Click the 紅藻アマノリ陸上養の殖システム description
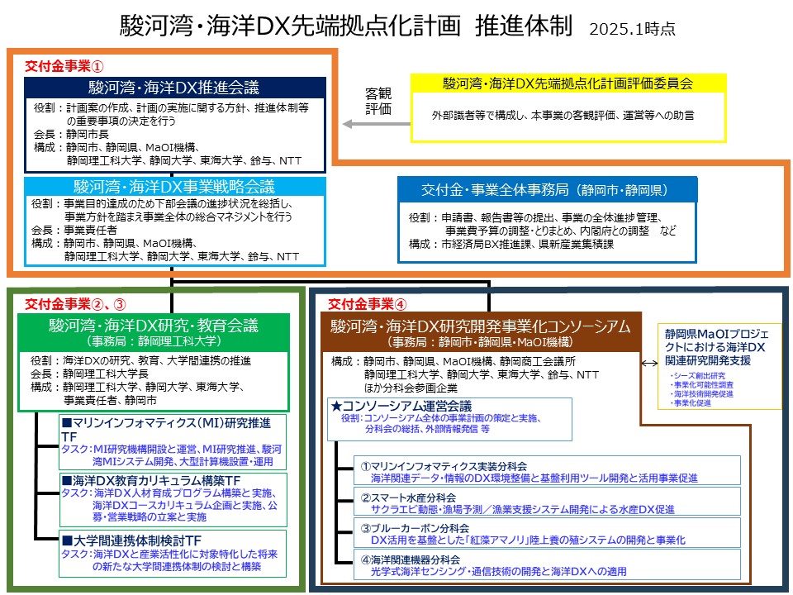 (x=528, y=540)
